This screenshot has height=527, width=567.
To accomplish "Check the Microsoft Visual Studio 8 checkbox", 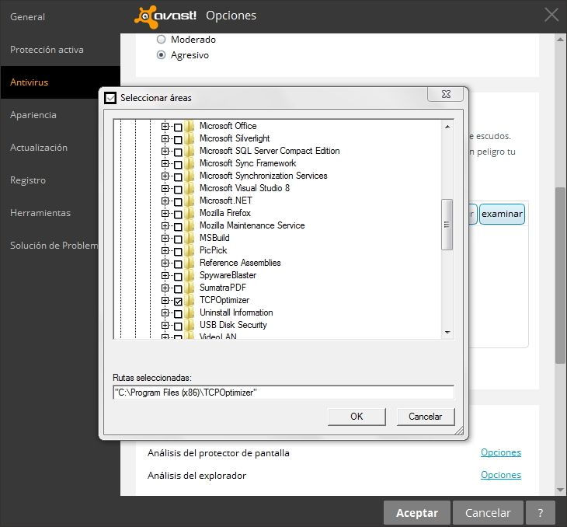I will 178,190.
